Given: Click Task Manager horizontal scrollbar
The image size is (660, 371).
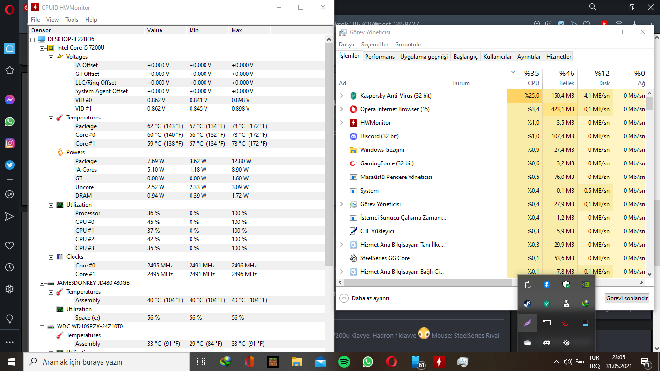Looking at the screenshot, I should click(428, 282).
